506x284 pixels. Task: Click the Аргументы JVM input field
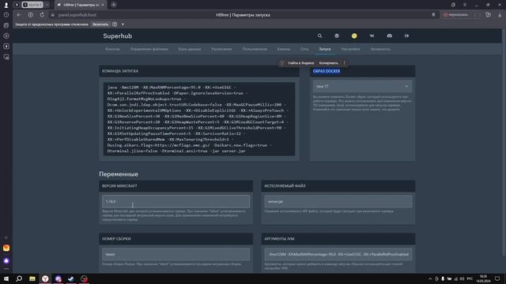338,254
